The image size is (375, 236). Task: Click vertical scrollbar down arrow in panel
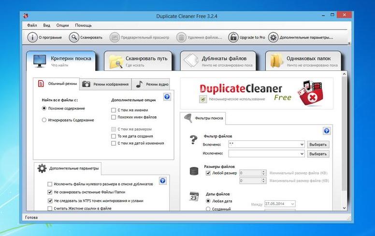[344, 208]
